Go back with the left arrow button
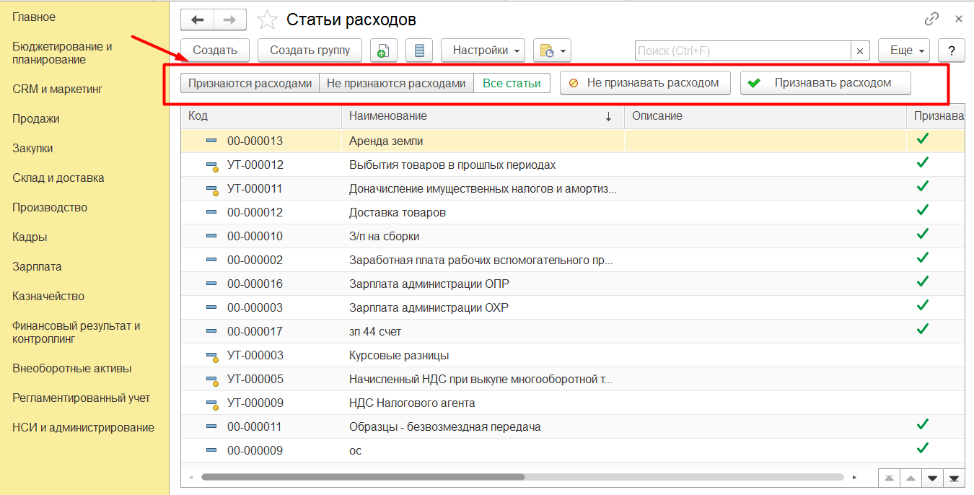This screenshot has width=974, height=495. pyautogui.click(x=197, y=19)
